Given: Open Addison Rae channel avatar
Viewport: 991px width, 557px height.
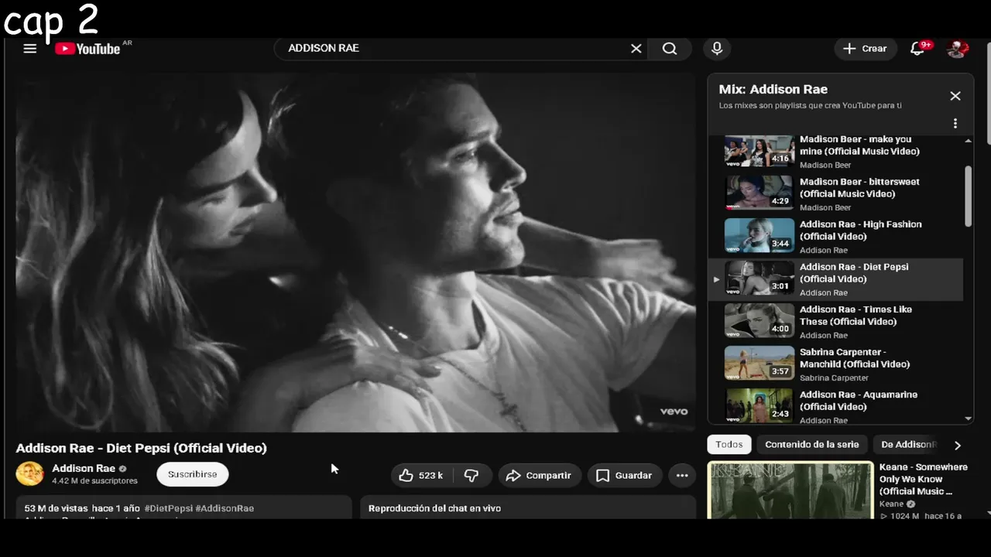Looking at the screenshot, I should click(30, 473).
